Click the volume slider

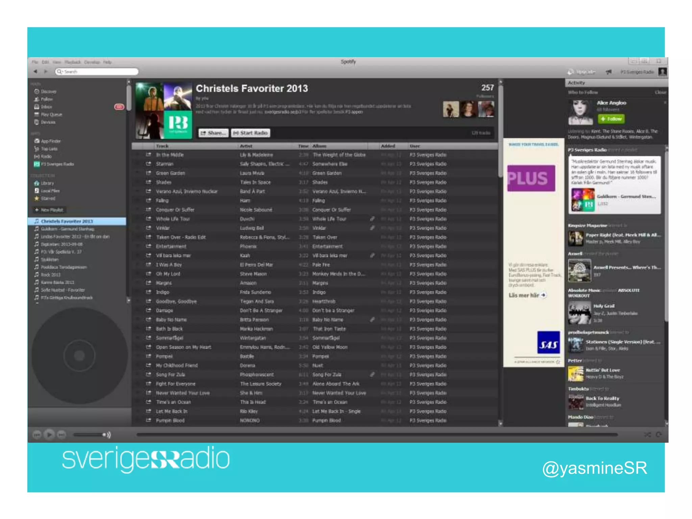tap(88, 435)
